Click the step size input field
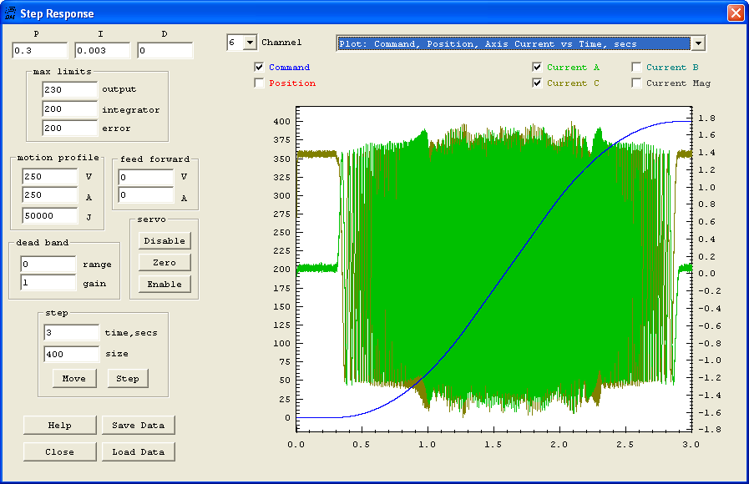The height and width of the screenshot is (484, 749). [71, 354]
